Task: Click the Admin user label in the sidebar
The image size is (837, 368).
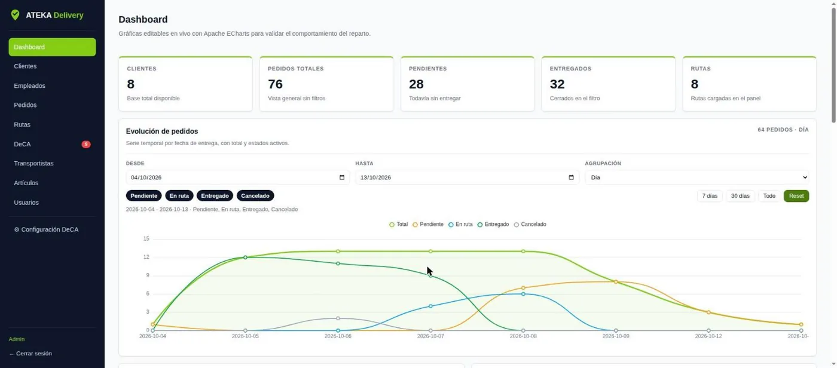Action: click(x=17, y=339)
